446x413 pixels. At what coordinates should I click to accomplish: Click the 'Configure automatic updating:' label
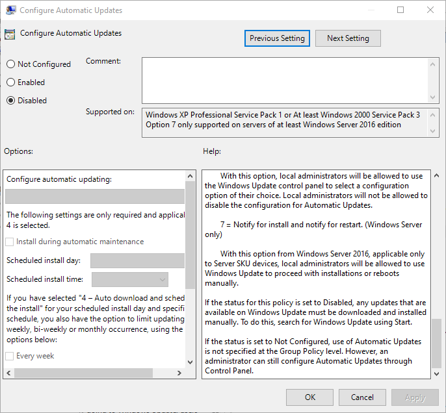tap(59, 179)
